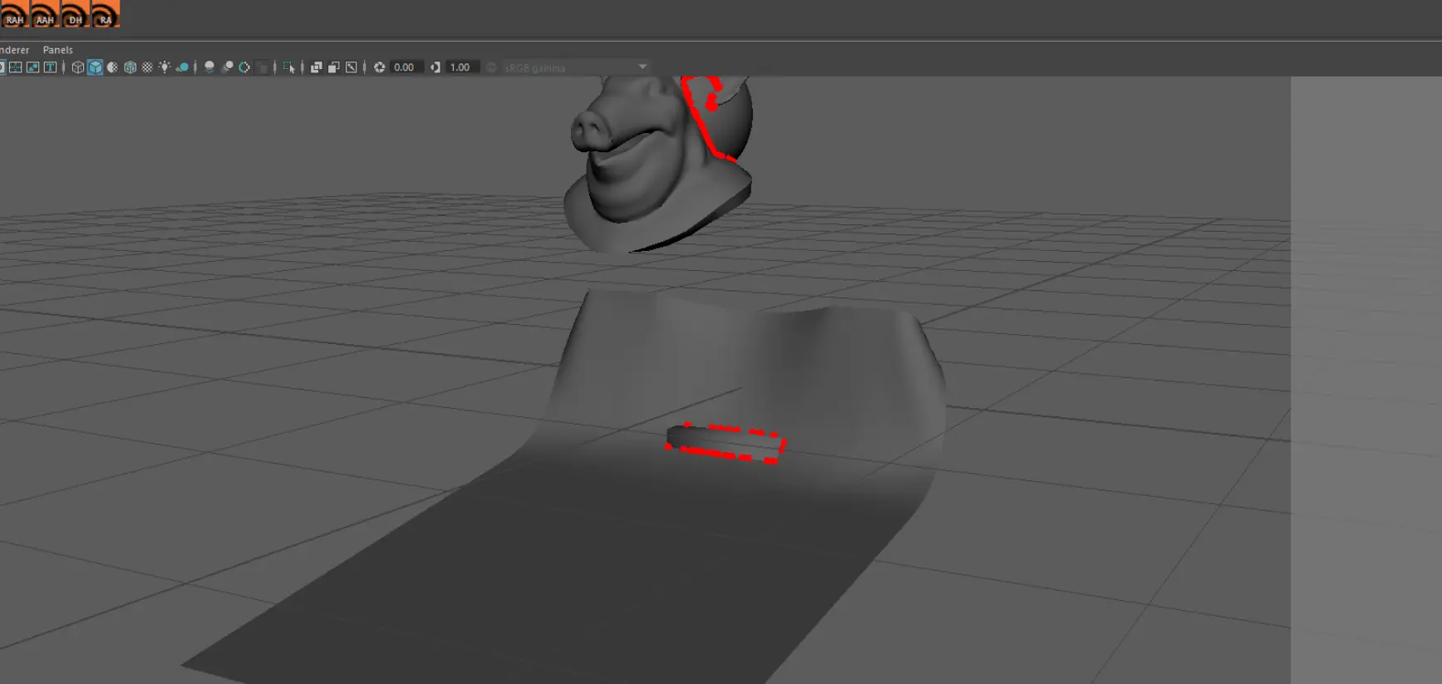Reset exposure with the exposure icon
1442x684 pixels.
click(x=379, y=67)
